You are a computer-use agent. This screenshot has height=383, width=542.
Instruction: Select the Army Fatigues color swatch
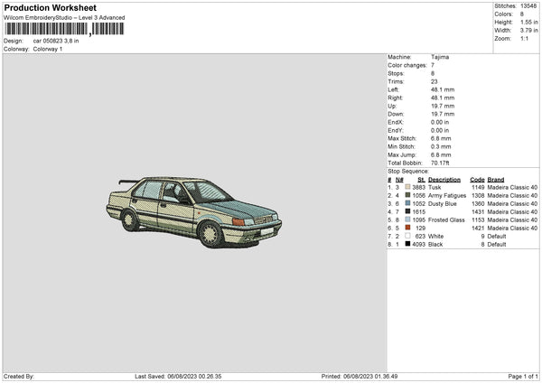[x=408, y=195]
